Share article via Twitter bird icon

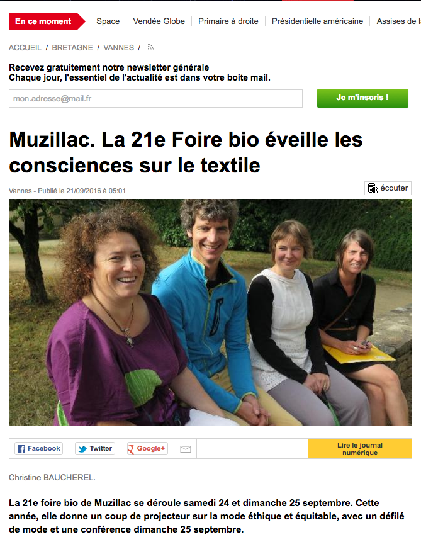pos(82,449)
